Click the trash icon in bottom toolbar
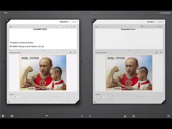Screen dimensions: 172x129 point(134,116)
